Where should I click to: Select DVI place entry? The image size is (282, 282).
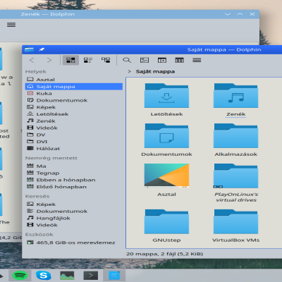coord(74,142)
